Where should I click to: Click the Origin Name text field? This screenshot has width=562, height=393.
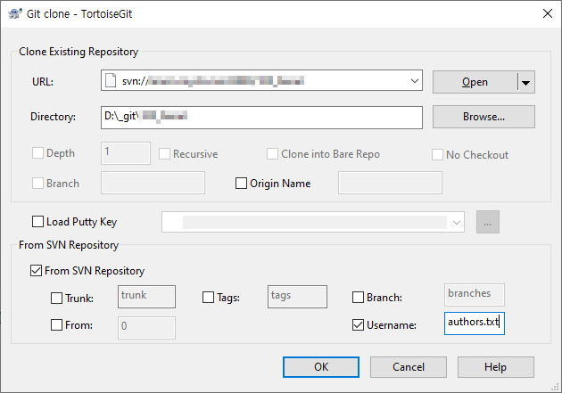[x=390, y=183]
